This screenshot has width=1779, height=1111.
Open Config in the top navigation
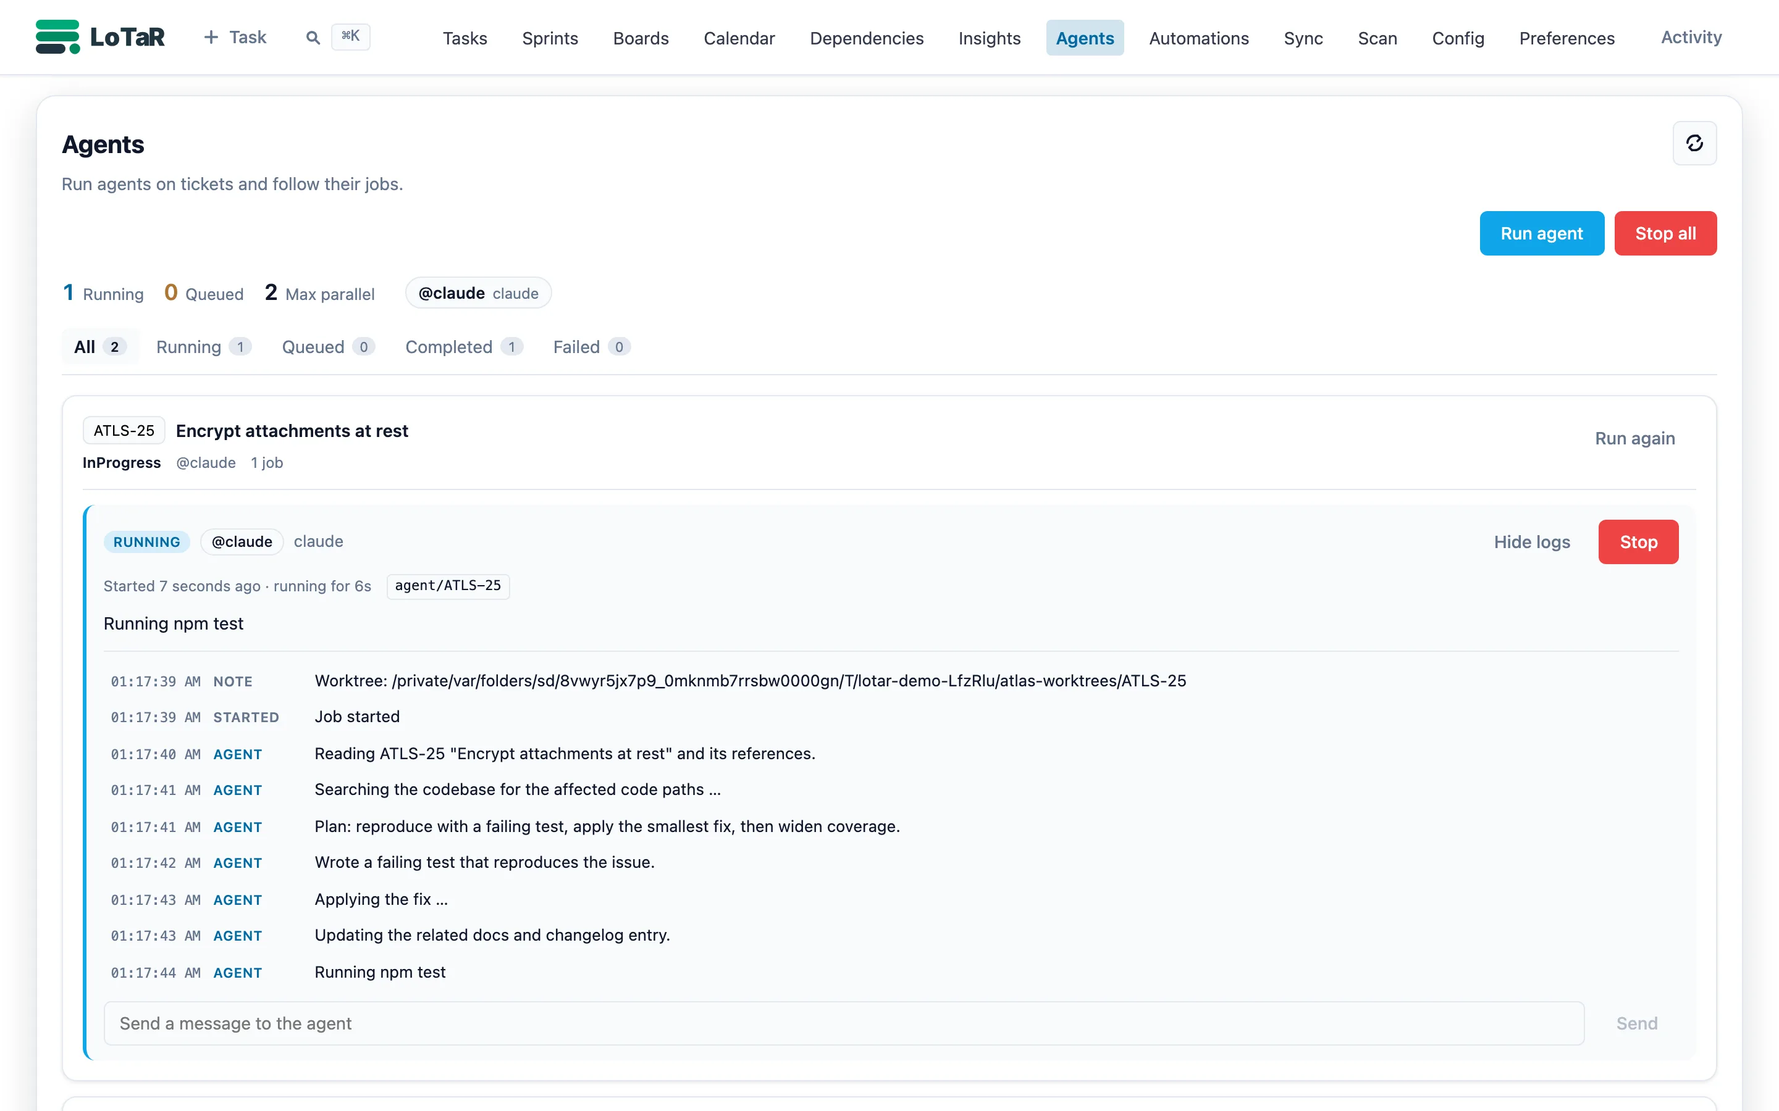coord(1458,38)
